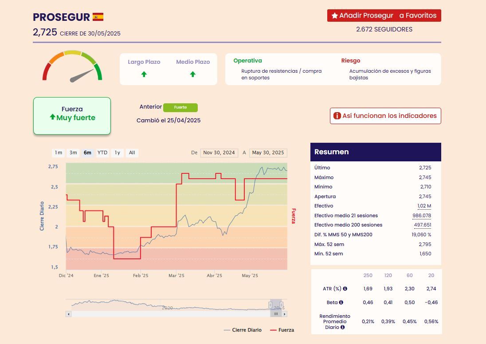Viewport: 486px width, 344px height.
Task: Click the green Fuerte badge after Anterior
Action: [180, 108]
